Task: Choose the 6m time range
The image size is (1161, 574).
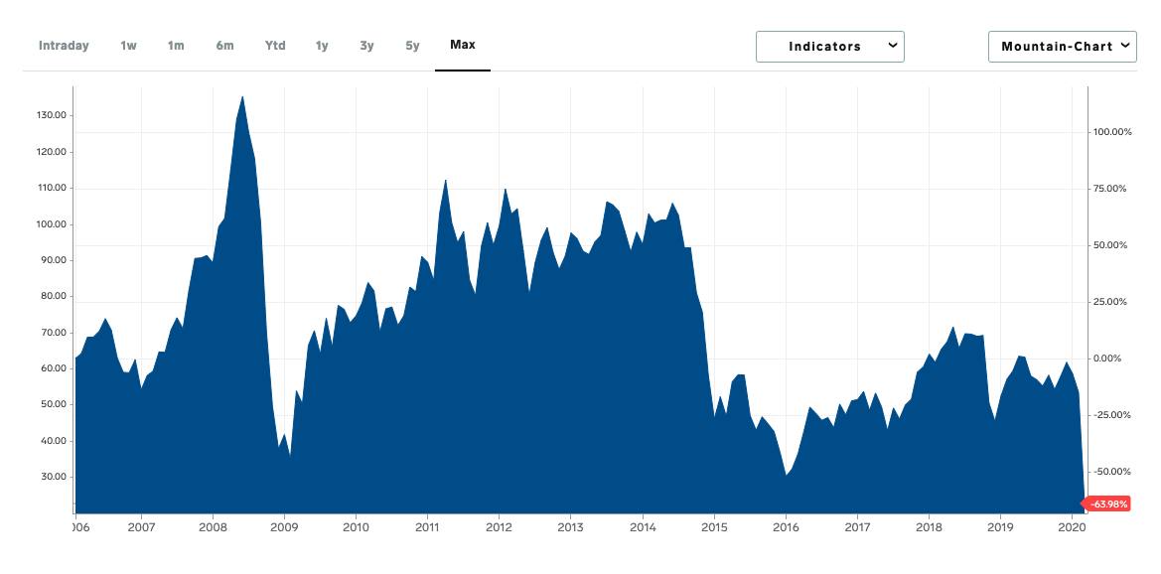Action: pyautogui.click(x=224, y=46)
